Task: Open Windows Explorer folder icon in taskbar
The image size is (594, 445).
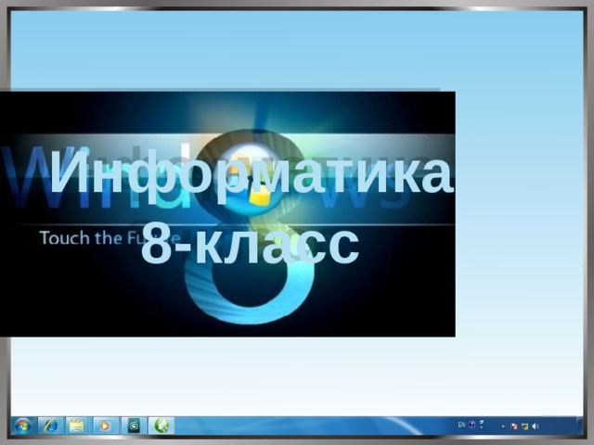Action: click(76, 426)
